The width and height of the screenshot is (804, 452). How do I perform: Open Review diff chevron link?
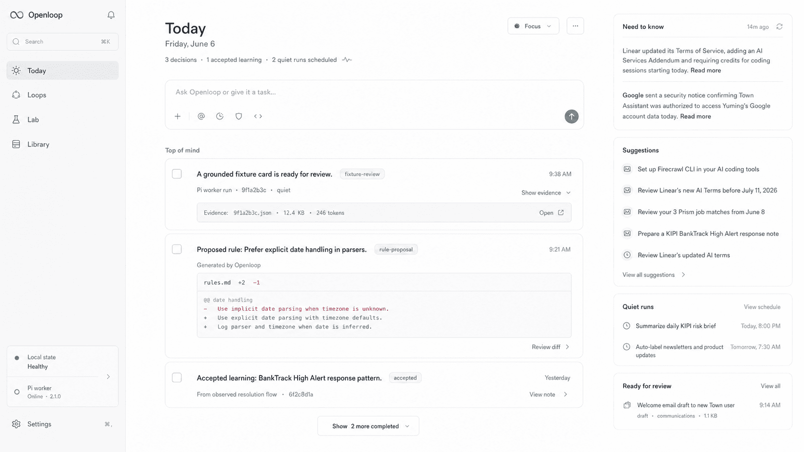pyautogui.click(x=551, y=347)
